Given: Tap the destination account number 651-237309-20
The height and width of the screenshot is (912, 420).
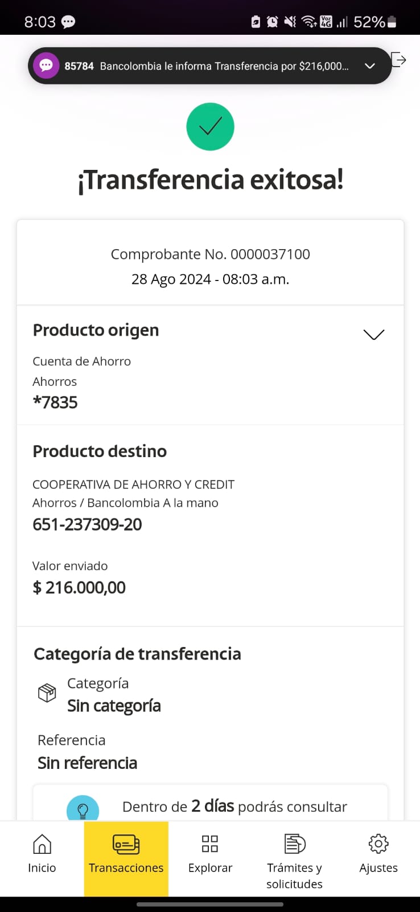Looking at the screenshot, I should click(x=87, y=524).
